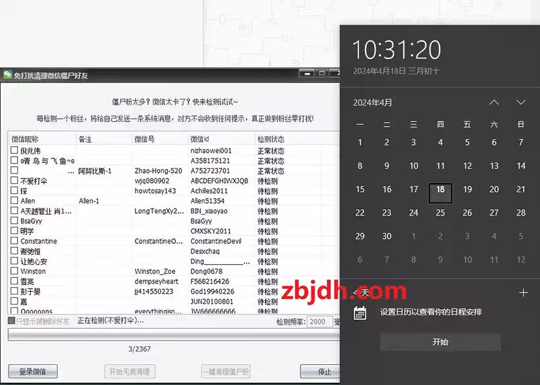Sort by the 检测状态 column header

[x=288, y=139]
